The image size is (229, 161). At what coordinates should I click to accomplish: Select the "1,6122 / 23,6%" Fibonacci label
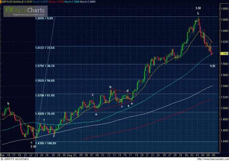pyautogui.click(x=45, y=48)
